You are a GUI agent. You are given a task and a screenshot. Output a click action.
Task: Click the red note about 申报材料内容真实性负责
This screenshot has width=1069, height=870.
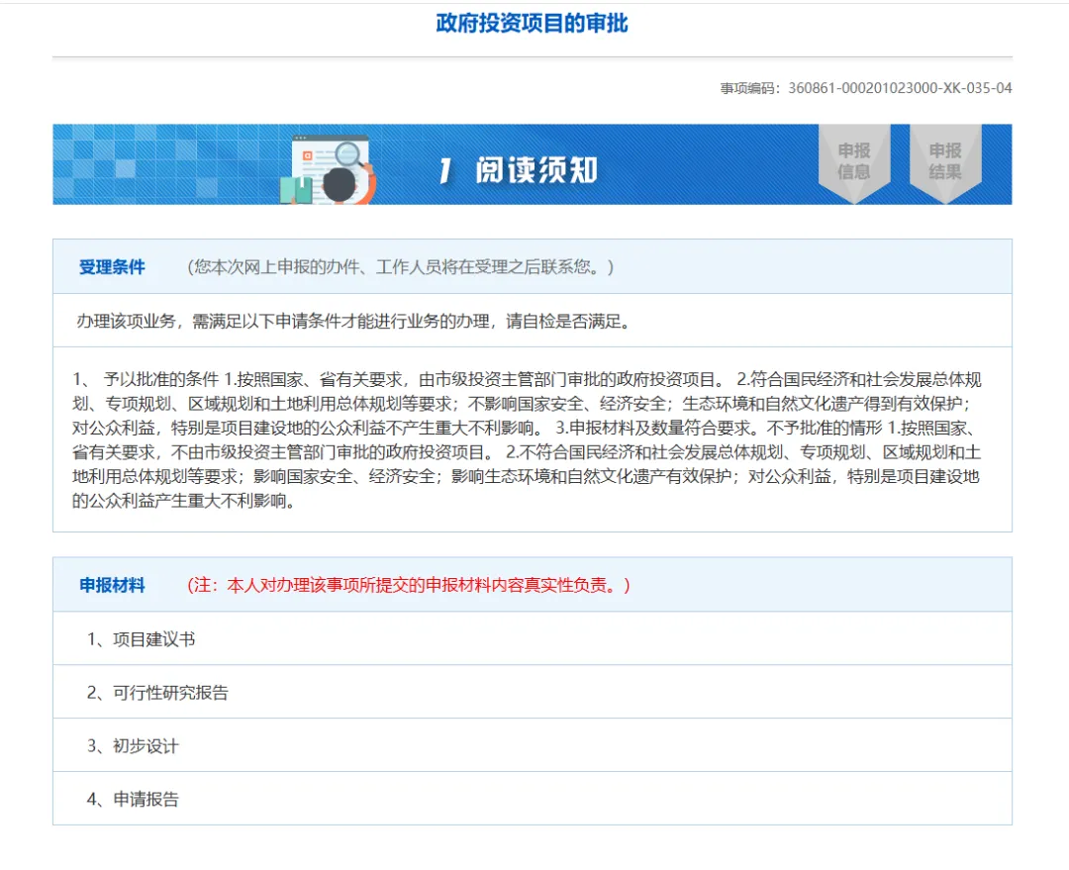[x=409, y=585]
